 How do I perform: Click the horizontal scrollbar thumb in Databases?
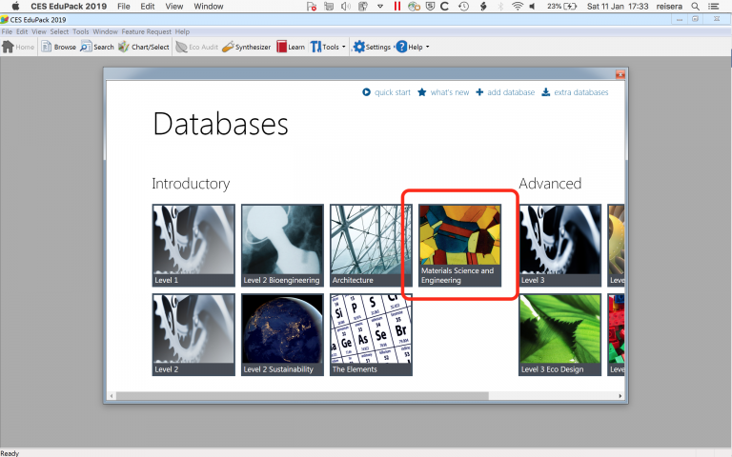(302, 396)
